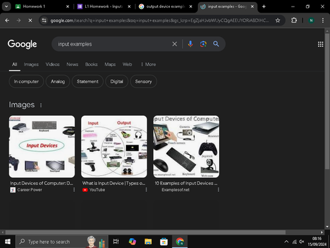Go to the Google homepage logo

pyautogui.click(x=22, y=44)
